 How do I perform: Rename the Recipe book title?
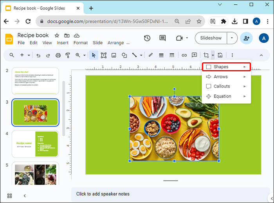pos(33,35)
